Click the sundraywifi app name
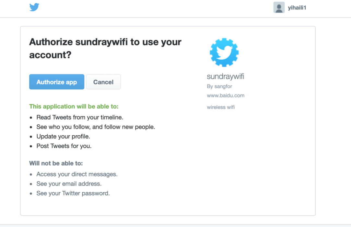351x227 pixels. click(x=225, y=77)
